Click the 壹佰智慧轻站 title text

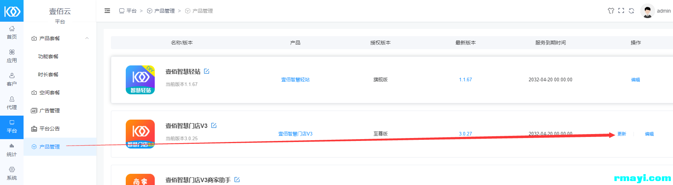tap(183, 72)
